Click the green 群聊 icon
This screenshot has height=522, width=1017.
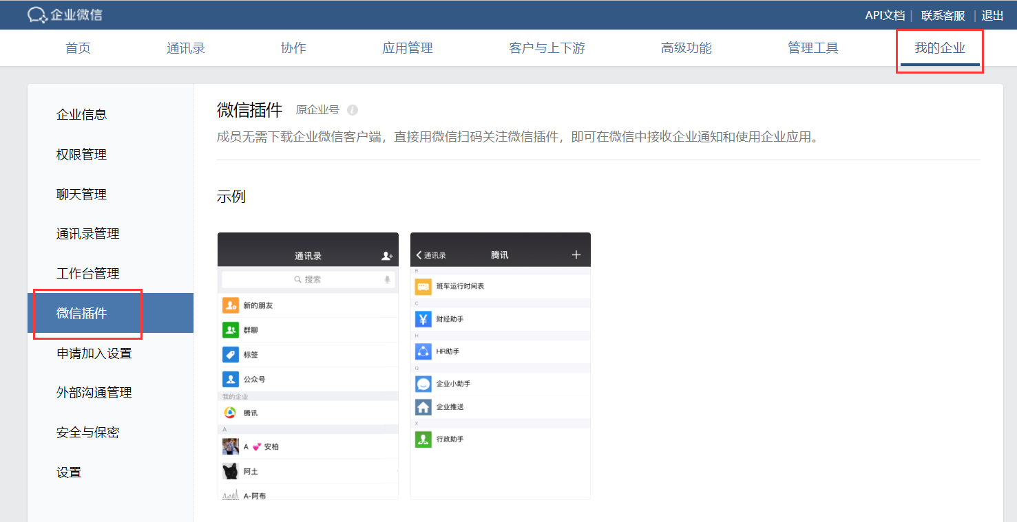coord(230,330)
